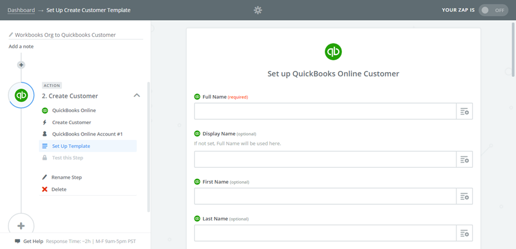Open insert-field menu for Full Name
516x249 pixels.
click(x=464, y=111)
